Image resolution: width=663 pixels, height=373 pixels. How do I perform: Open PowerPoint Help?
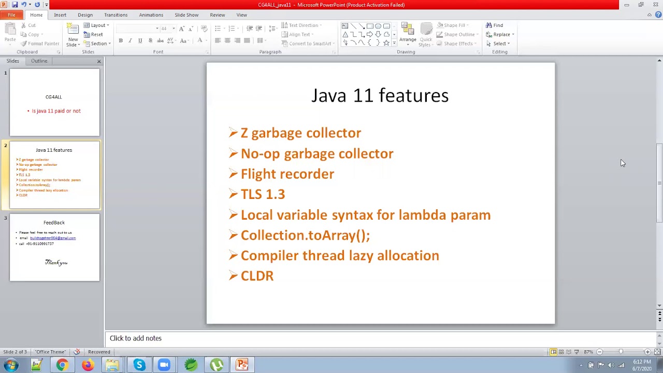(x=658, y=15)
